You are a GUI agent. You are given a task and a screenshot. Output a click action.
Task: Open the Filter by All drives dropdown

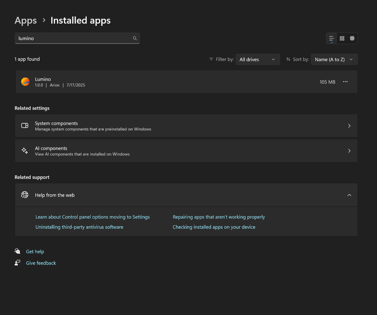258,59
